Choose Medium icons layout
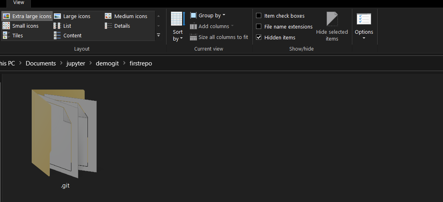This screenshot has height=202, width=443. tap(126, 16)
